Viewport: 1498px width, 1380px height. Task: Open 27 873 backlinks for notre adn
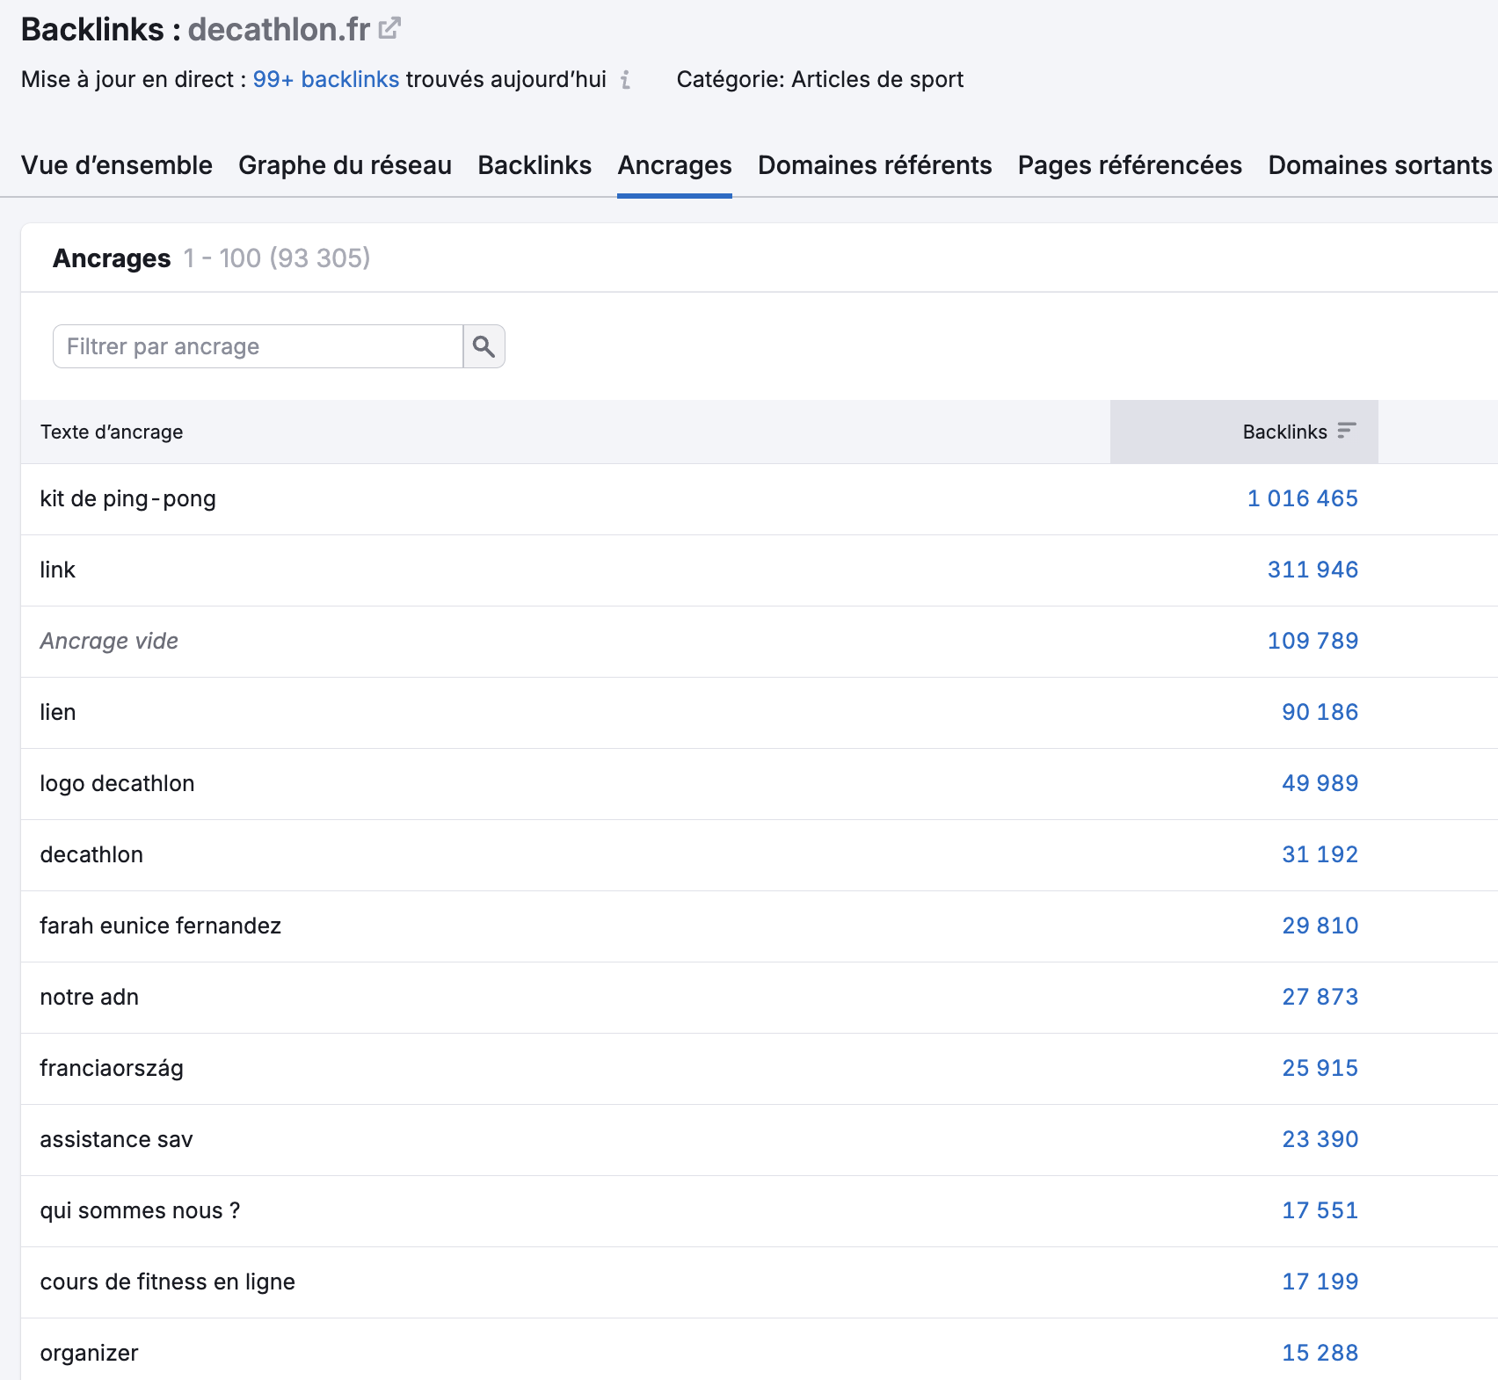[1320, 997]
